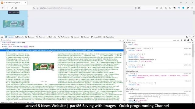Image resolution: width=195 pixels, height=109 pixels.
Task: Open devtools more options menu
Action: [190, 37]
